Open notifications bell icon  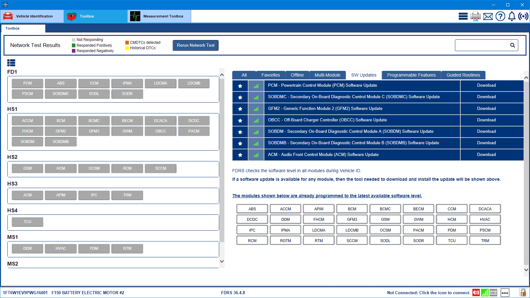pyautogui.click(x=512, y=16)
